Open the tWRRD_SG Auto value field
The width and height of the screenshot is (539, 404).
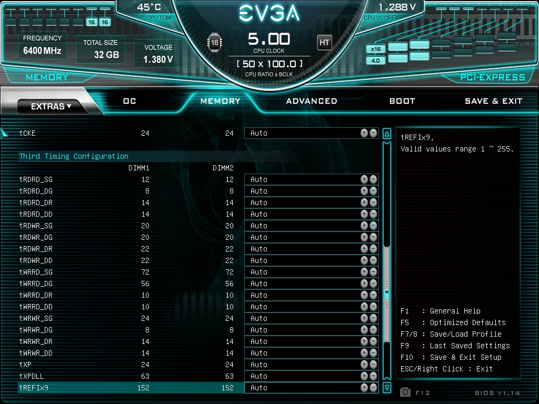point(312,272)
